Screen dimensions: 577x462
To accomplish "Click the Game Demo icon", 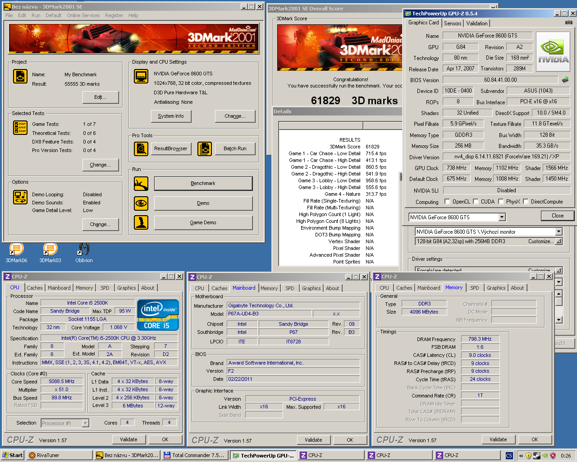I will [141, 222].
